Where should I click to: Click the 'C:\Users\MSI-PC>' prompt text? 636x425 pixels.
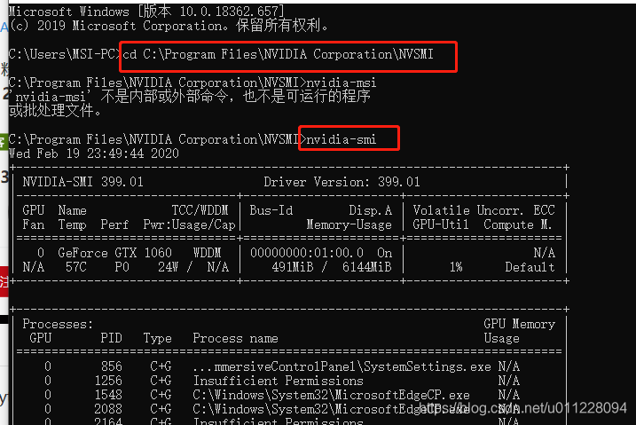click(66, 54)
